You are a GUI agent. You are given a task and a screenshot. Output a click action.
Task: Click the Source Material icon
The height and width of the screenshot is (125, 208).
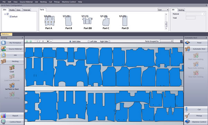tap(3, 49)
